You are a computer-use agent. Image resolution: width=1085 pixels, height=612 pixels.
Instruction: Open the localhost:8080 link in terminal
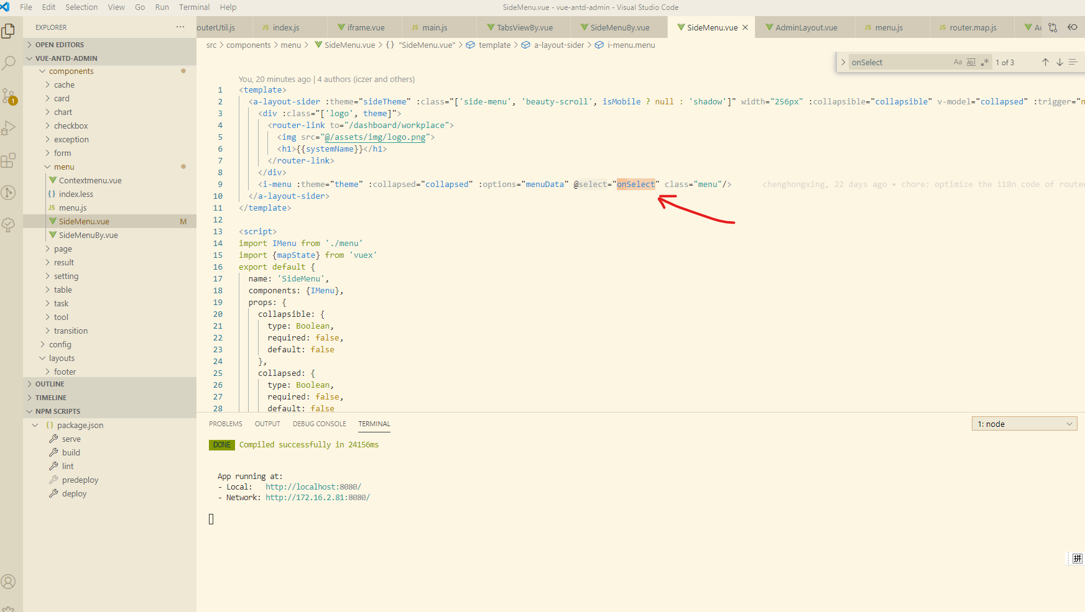coord(313,486)
